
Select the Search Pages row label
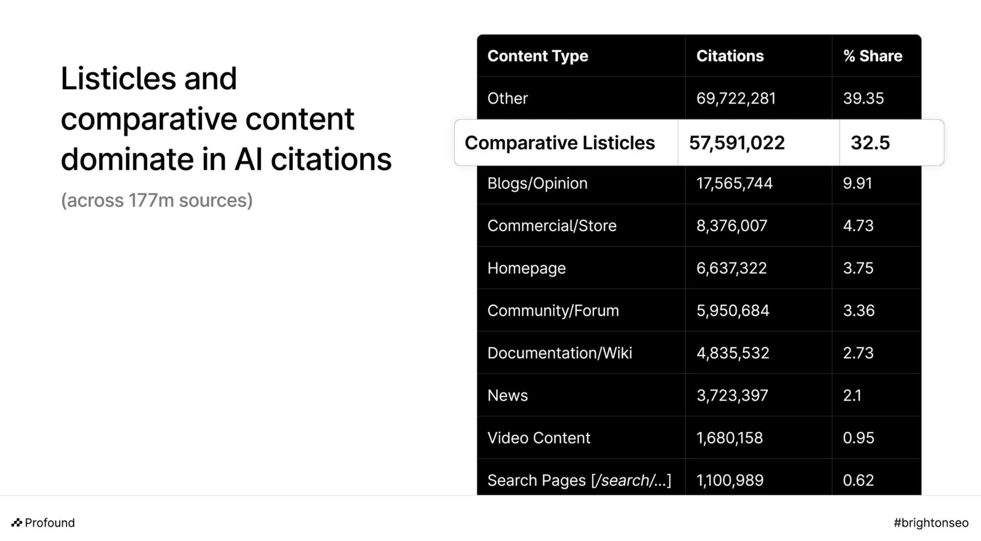click(579, 480)
